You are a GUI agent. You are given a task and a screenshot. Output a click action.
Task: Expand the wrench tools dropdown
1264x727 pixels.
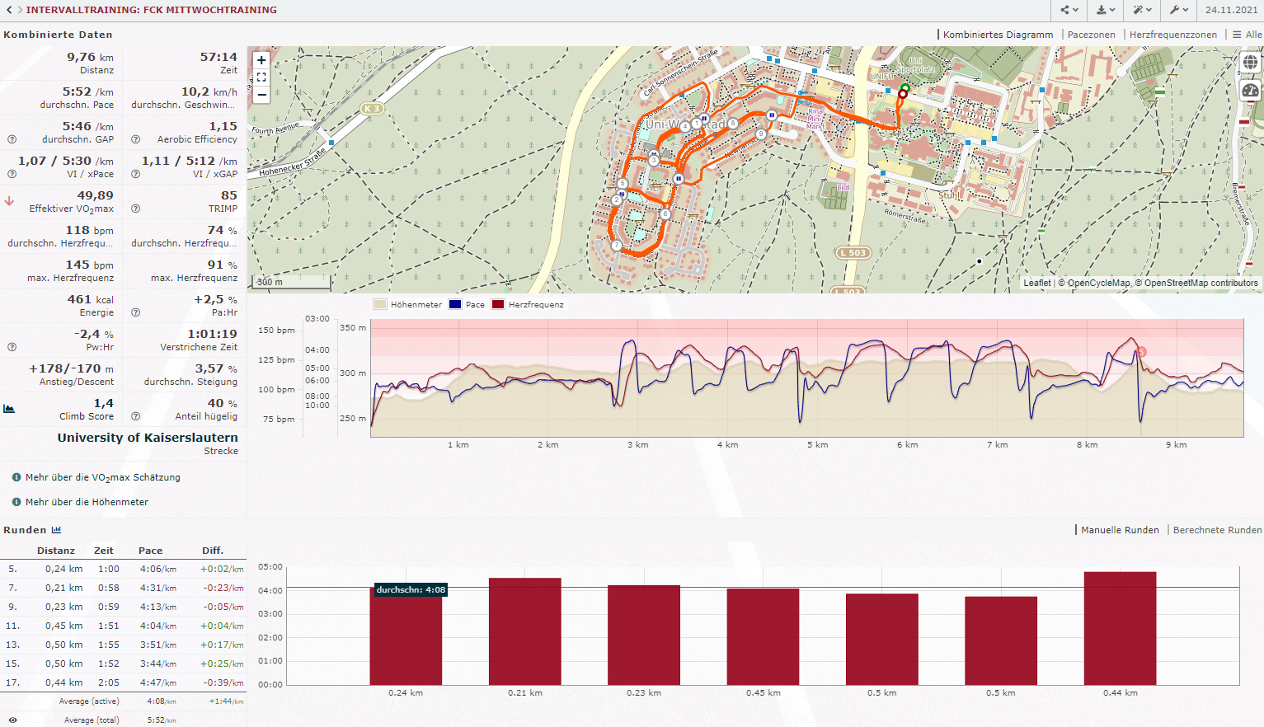coord(1179,10)
